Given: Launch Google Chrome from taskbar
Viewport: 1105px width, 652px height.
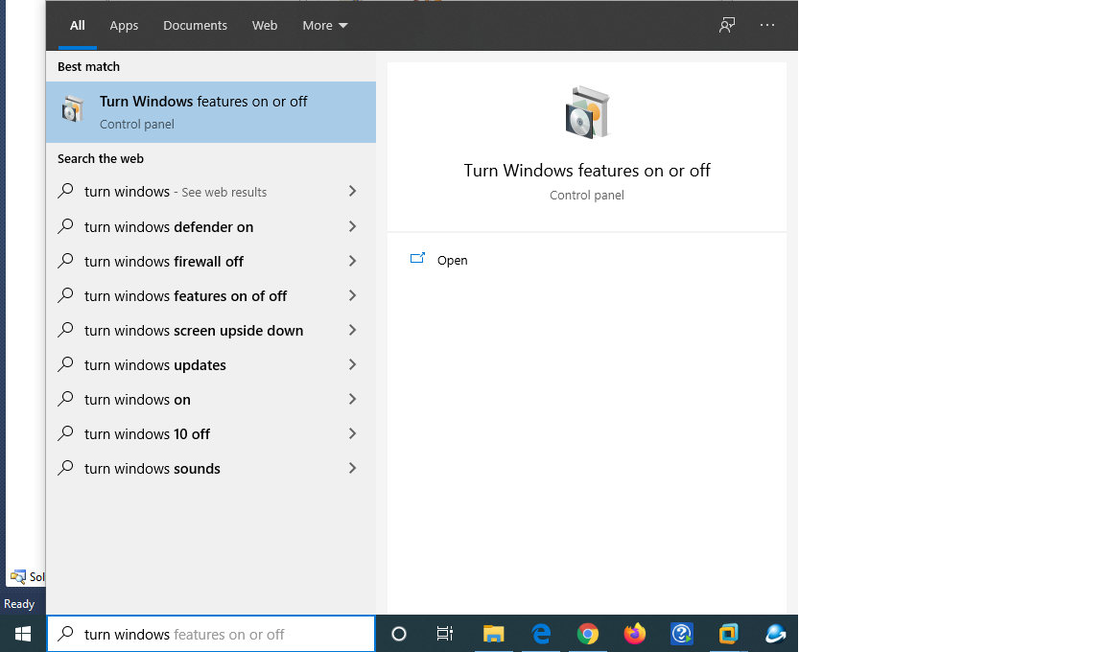Looking at the screenshot, I should [588, 634].
